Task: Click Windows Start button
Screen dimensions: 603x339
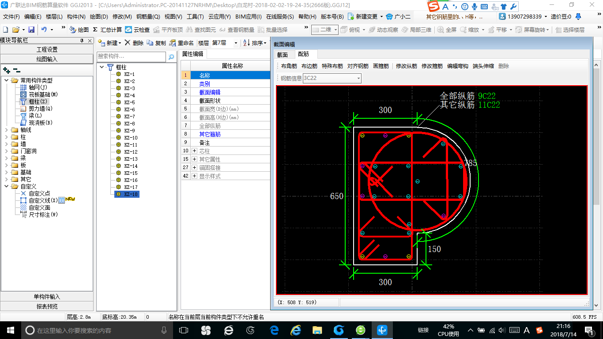Action: [x=11, y=330]
